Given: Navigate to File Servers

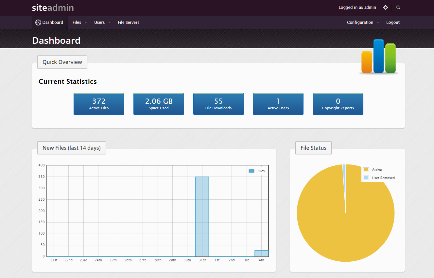Looking at the screenshot, I should tap(128, 22).
